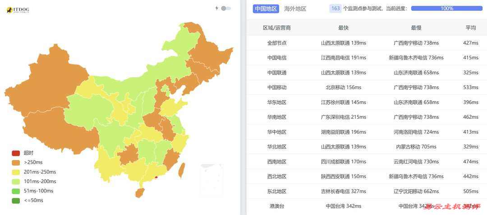Select the 中国移动 row label
Image resolution: width=487 pixels, height=215 pixels.
277,87
